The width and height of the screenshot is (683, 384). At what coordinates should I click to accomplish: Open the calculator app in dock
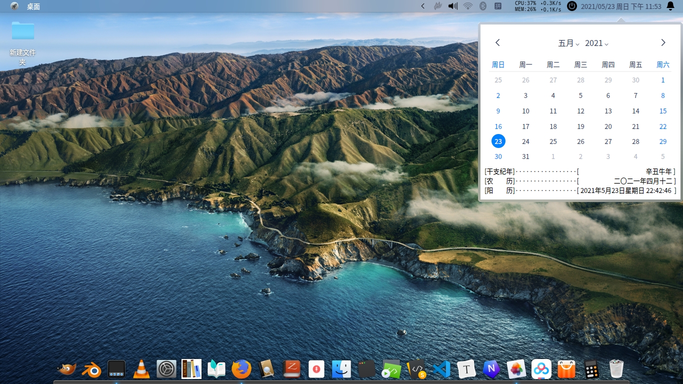coord(592,369)
